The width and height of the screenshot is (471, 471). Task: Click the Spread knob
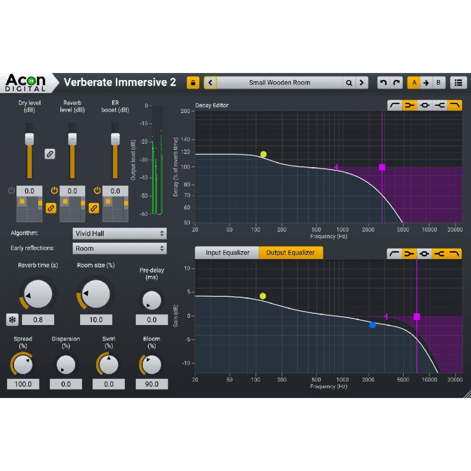click(x=23, y=365)
